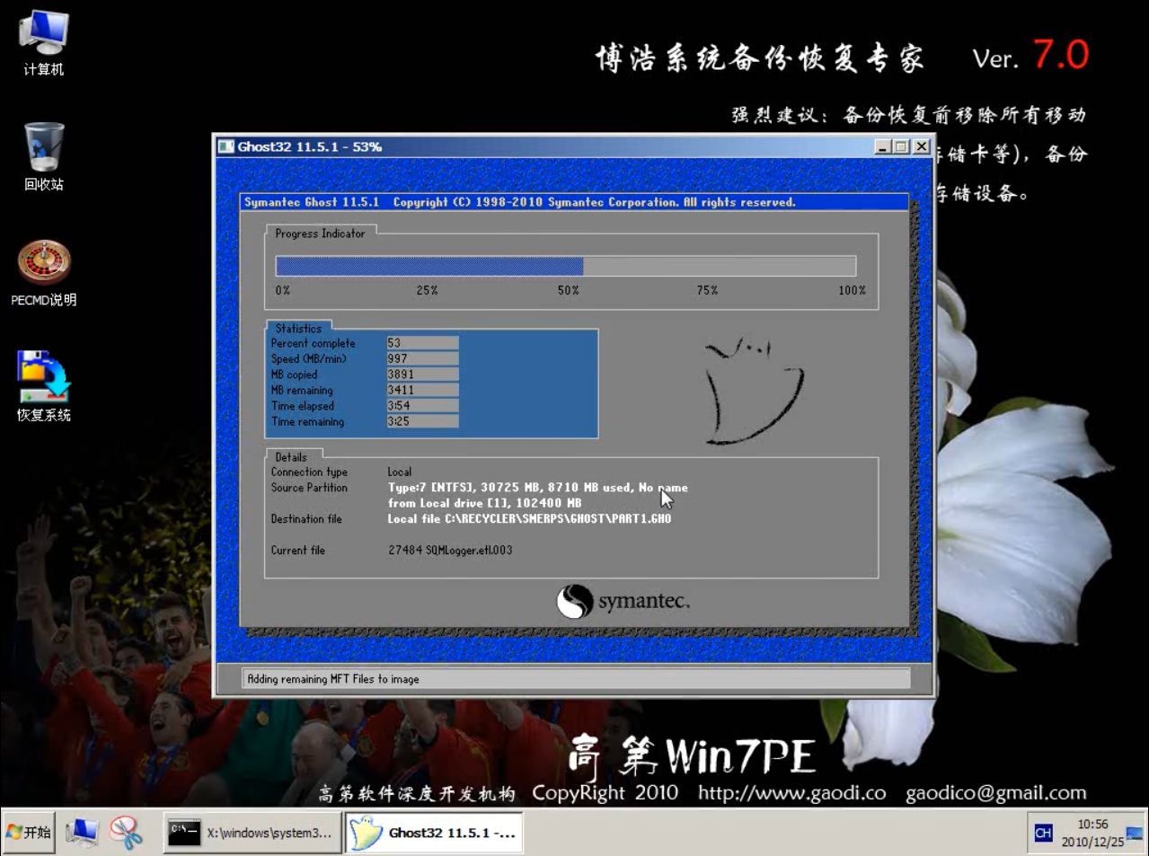Screen dimensions: 1149x856
Task: Click the Symantec logo in Ghost window
Action: [623, 601]
